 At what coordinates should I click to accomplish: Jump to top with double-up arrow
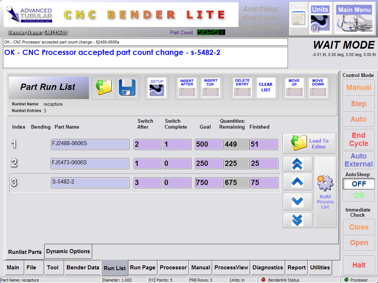click(x=297, y=164)
